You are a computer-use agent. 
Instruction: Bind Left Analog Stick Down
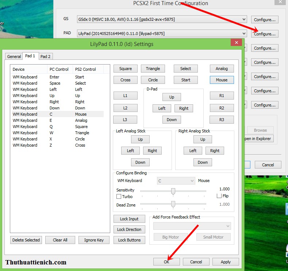140,162
